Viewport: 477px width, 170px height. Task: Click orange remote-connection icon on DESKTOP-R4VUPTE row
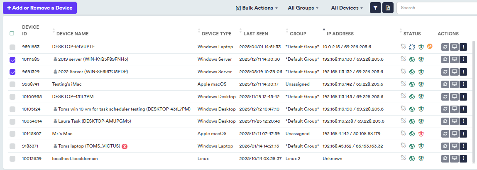(x=430, y=47)
